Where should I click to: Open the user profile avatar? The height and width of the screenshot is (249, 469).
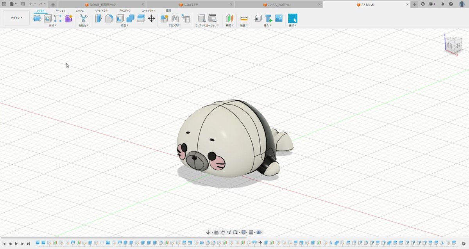[462, 4]
